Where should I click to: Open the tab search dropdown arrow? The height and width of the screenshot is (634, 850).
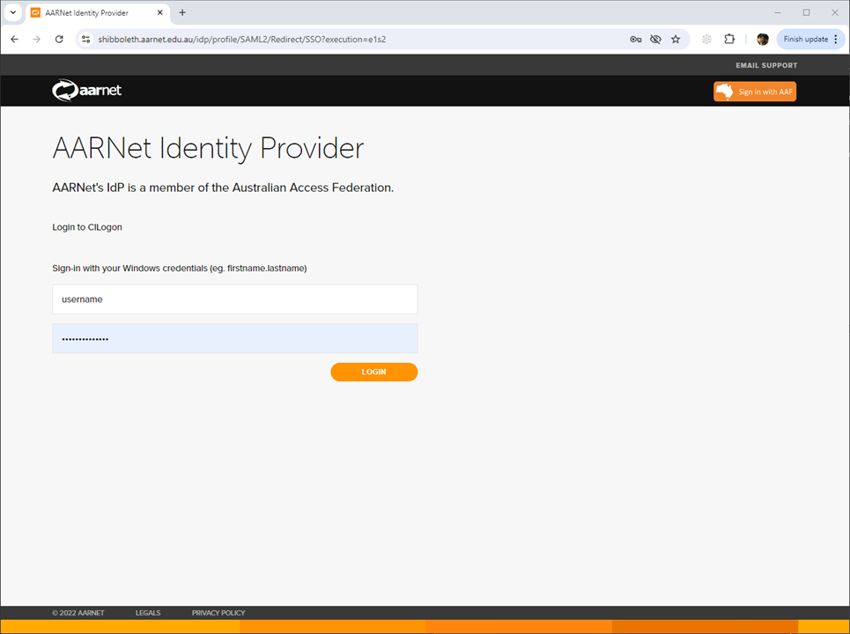point(13,12)
